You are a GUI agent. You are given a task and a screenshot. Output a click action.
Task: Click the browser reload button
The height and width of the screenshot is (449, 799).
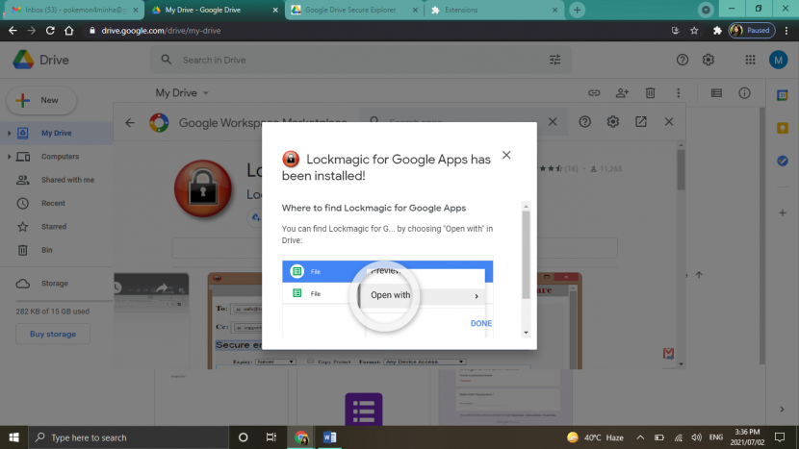(x=50, y=31)
